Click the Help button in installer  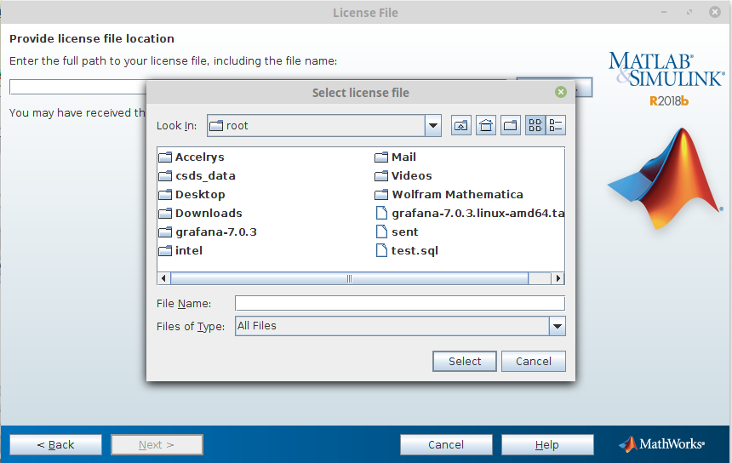546,444
